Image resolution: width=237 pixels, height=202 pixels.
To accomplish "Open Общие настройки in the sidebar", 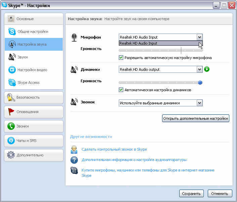I will (33, 32).
